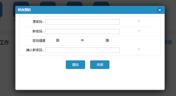The width and height of the screenshot is (176, 96).
Task: Select the 确认新密码 input field
Action: click(x=83, y=50)
